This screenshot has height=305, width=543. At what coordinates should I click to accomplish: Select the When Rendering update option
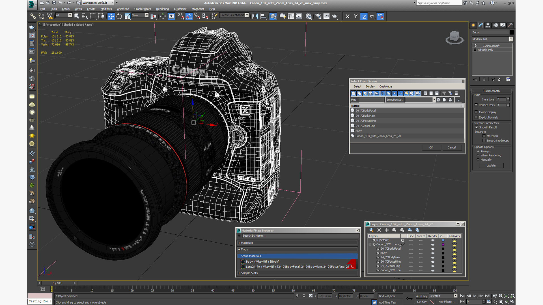(x=478, y=155)
